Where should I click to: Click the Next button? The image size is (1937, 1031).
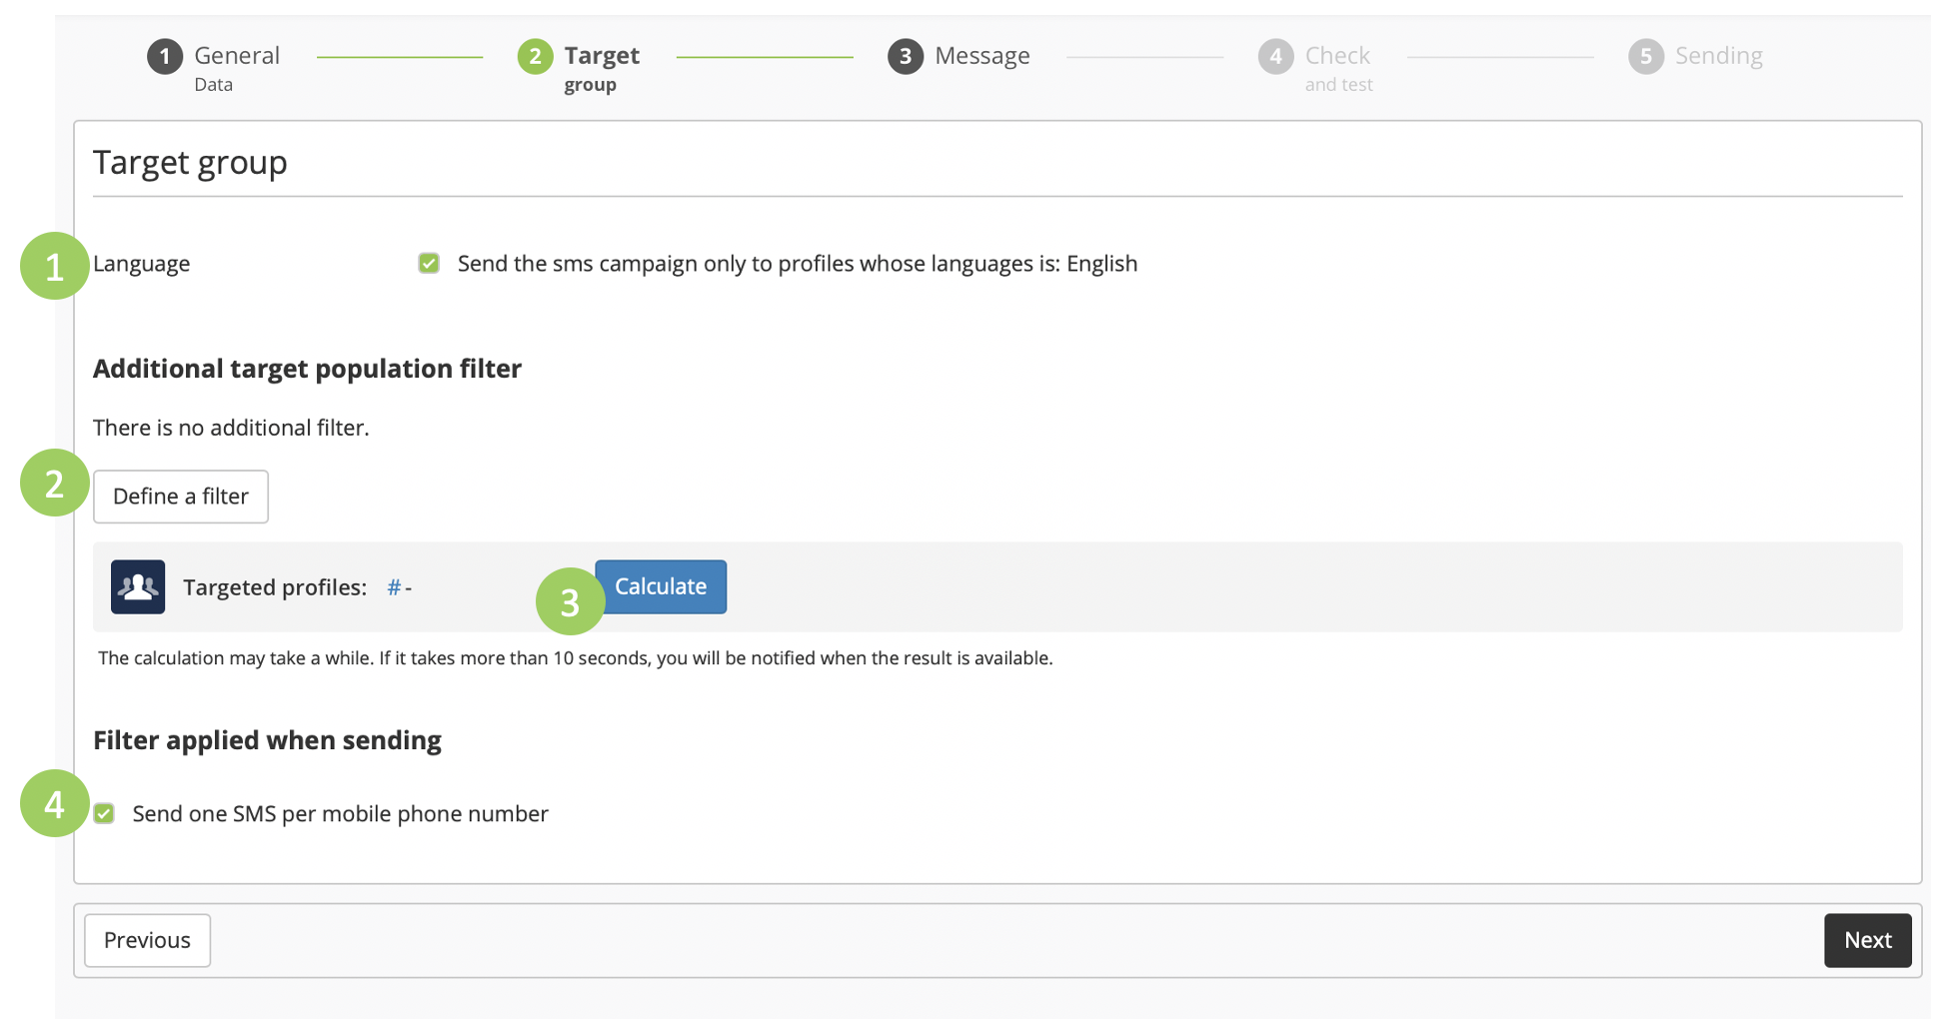[1866, 940]
